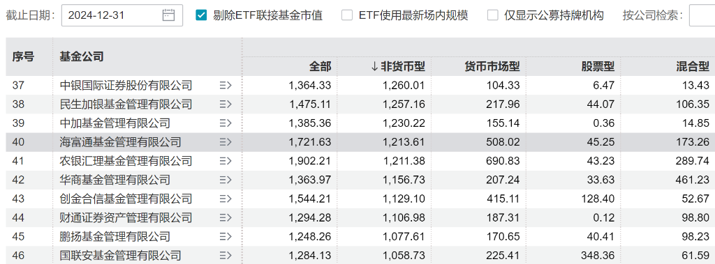Enable ETF使用最新场内规模 checkbox
The width and height of the screenshot is (715, 264).
tap(347, 15)
